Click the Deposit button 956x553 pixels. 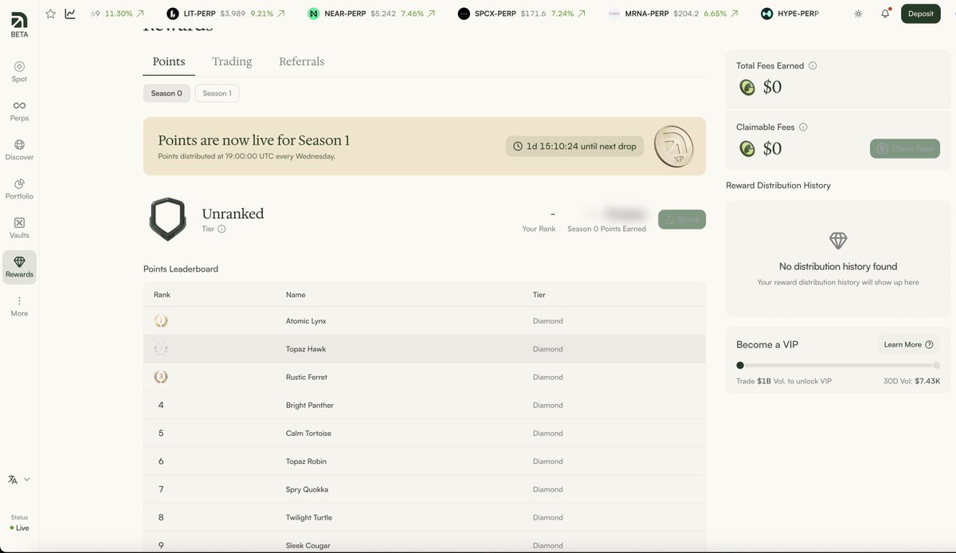pyautogui.click(x=921, y=14)
